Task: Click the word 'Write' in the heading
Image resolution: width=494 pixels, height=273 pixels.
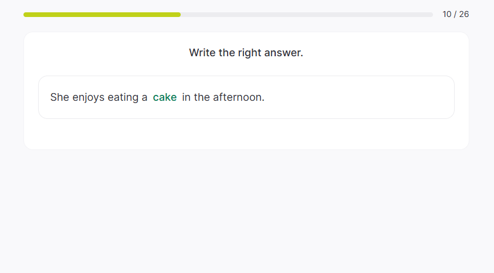Action: [202, 53]
